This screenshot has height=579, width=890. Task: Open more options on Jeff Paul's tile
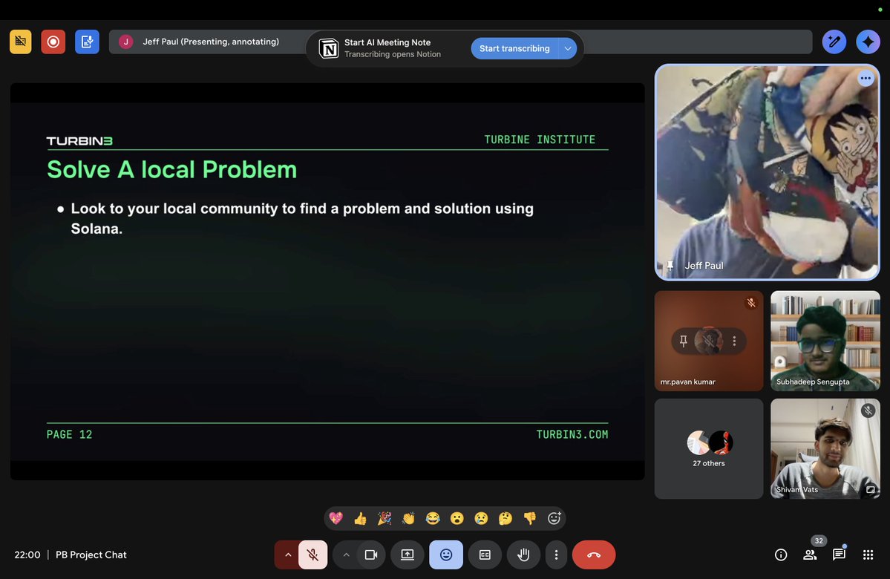pyautogui.click(x=866, y=79)
